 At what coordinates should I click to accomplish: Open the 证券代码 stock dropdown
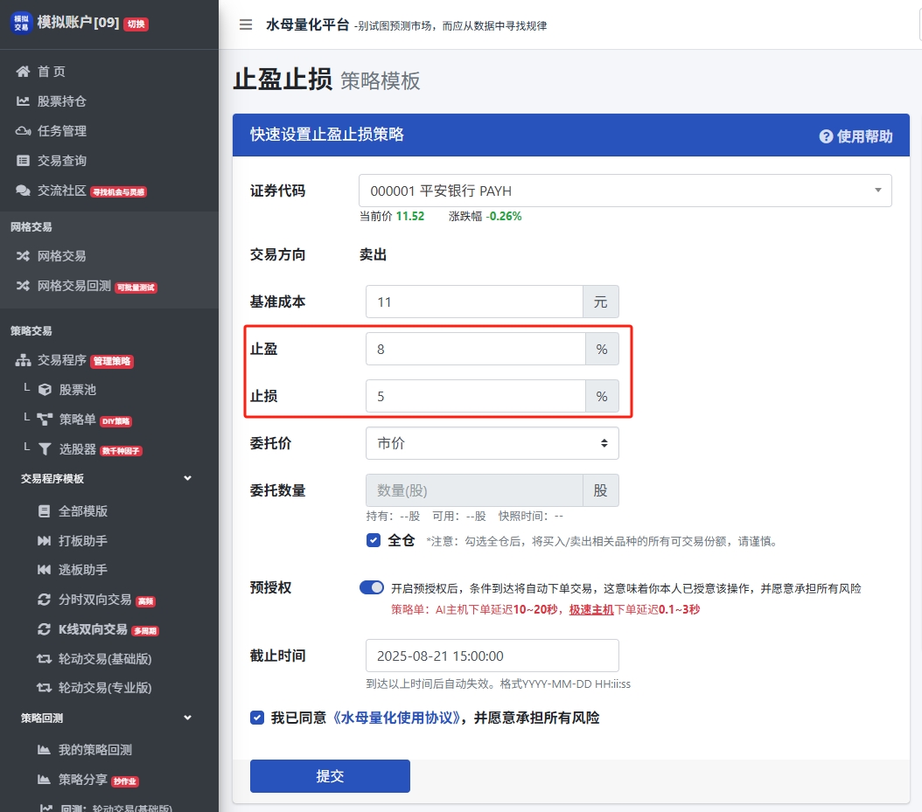click(x=625, y=191)
